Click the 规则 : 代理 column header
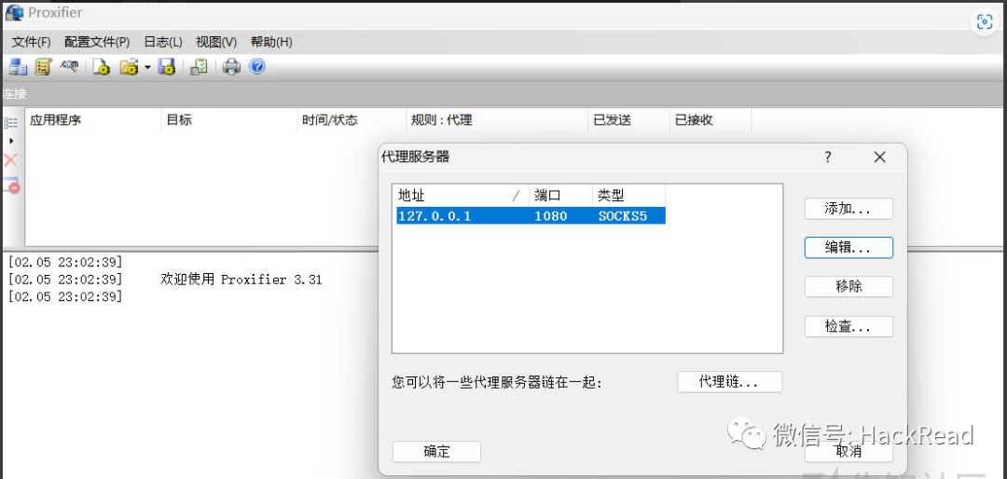The image size is (1007, 479). [x=496, y=120]
